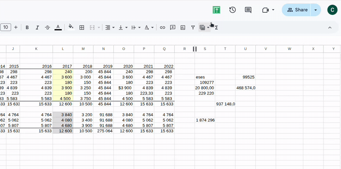The width and height of the screenshot is (341, 169).
Task: Select the cell containing 1 874 296
Action: (205, 120)
